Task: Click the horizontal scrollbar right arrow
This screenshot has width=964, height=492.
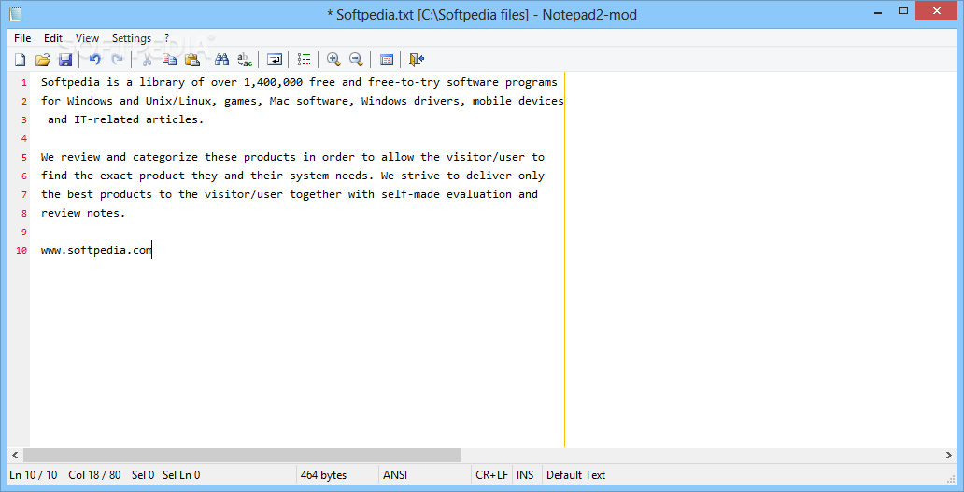Action: [x=949, y=456]
